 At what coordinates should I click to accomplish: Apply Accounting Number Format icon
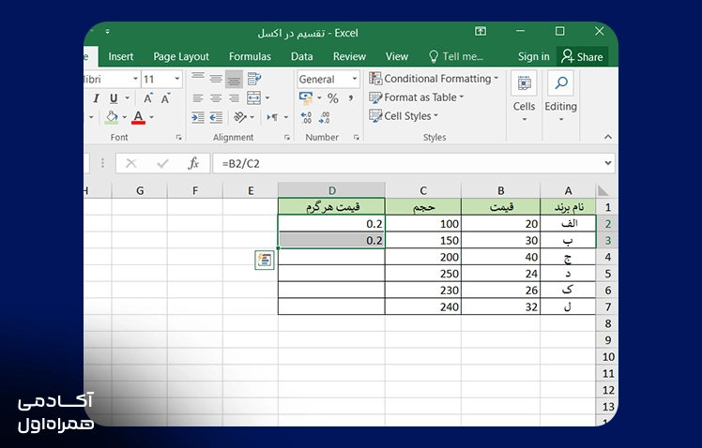(x=306, y=97)
